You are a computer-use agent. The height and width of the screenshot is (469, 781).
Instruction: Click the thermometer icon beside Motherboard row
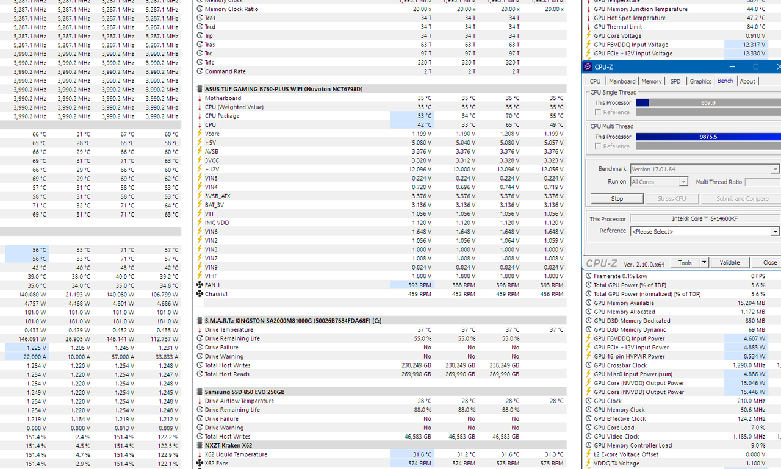click(200, 98)
